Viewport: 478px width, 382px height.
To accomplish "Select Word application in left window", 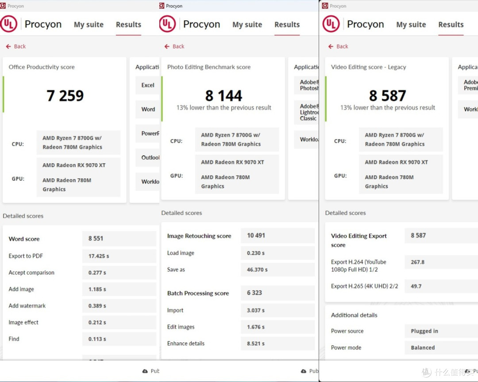I will coord(147,109).
